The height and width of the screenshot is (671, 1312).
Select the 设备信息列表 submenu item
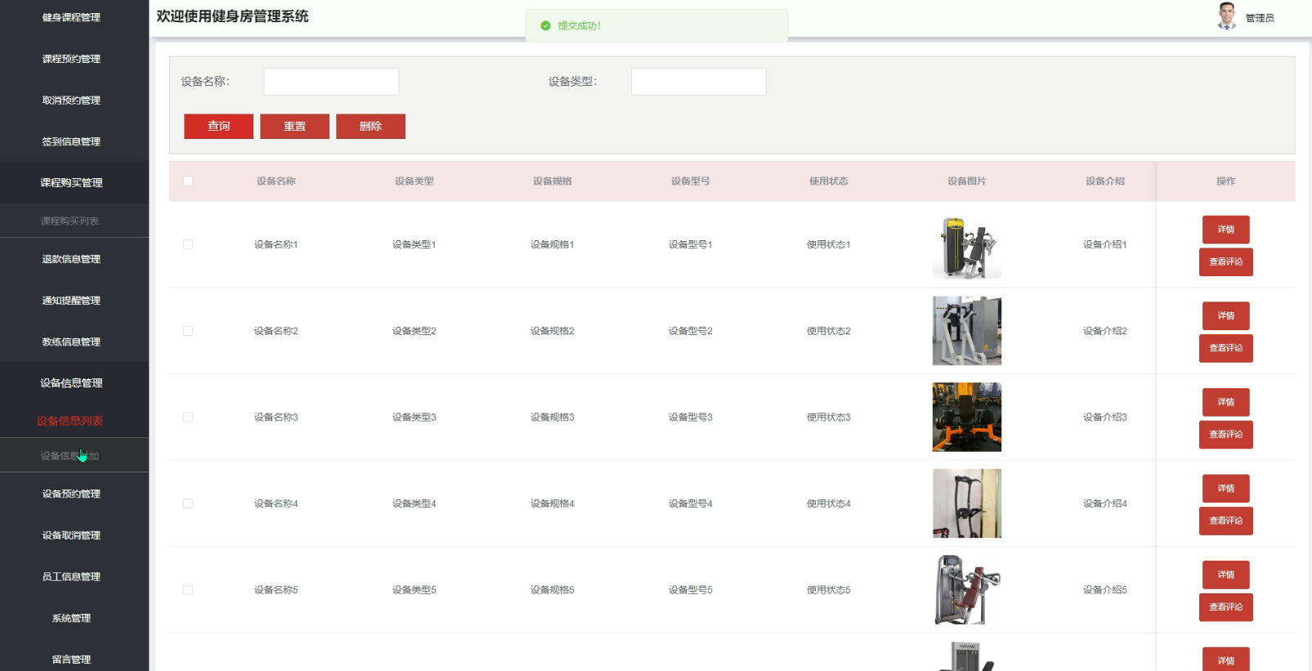click(x=69, y=421)
